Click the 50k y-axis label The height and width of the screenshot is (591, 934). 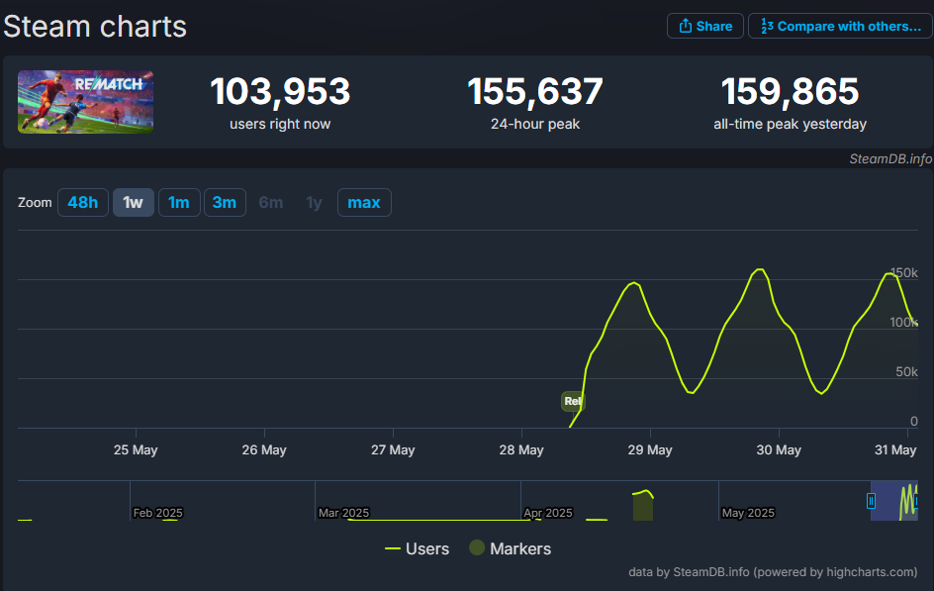906,372
